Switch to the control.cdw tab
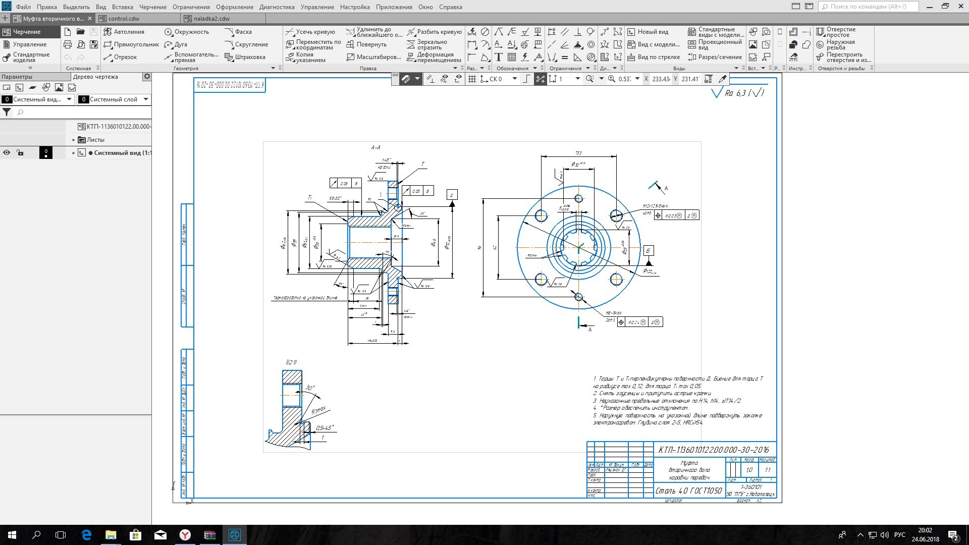Image resolution: width=969 pixels, height=545 pixels. pos(124,19)
